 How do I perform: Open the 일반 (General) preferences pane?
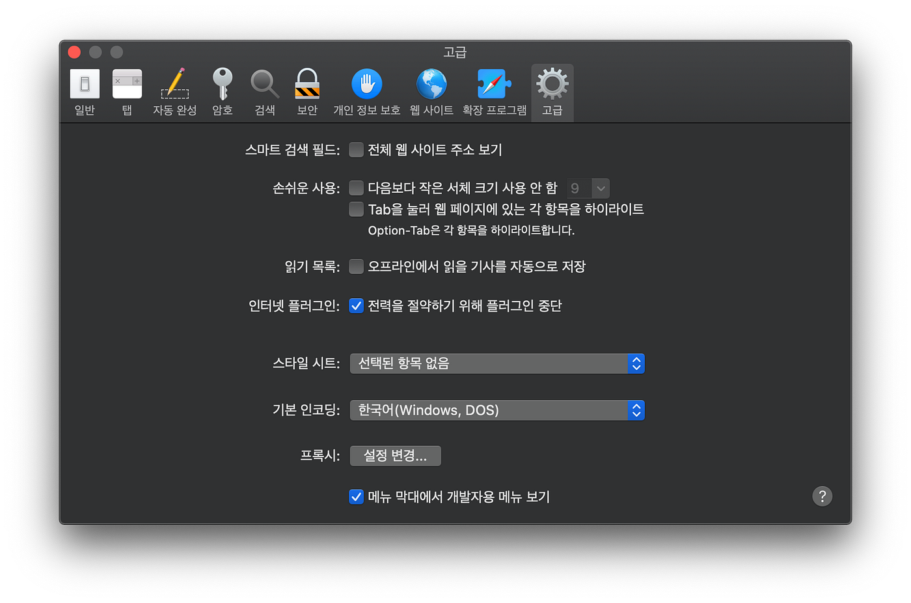point(85,92)
